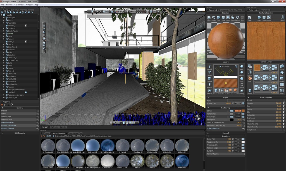
Task: Select the Emitter properties icon
Action: coord(209,85)
